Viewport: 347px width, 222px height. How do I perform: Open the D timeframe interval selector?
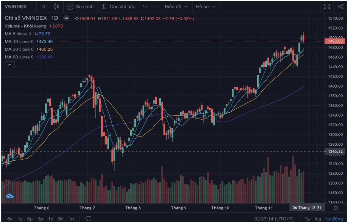(43, 7)
